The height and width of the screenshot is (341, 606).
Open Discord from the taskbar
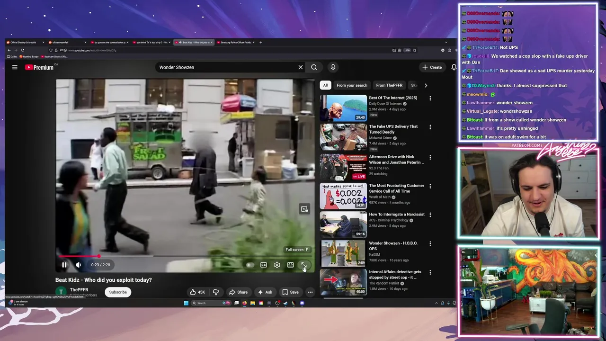302,303
